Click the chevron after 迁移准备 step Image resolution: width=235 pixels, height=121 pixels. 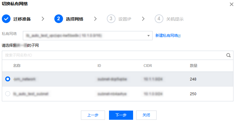coord(43,19)
